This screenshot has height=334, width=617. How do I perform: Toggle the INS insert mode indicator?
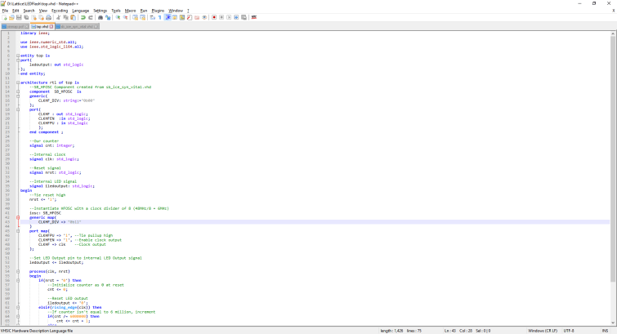tap(605, 331)
